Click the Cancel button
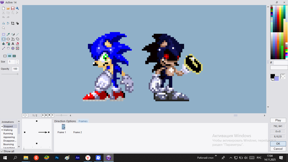 (x=278, y=149)
